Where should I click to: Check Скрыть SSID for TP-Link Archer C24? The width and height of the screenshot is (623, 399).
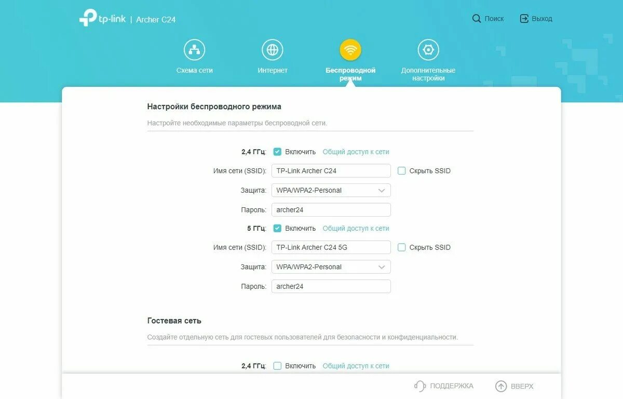(401, 170)
